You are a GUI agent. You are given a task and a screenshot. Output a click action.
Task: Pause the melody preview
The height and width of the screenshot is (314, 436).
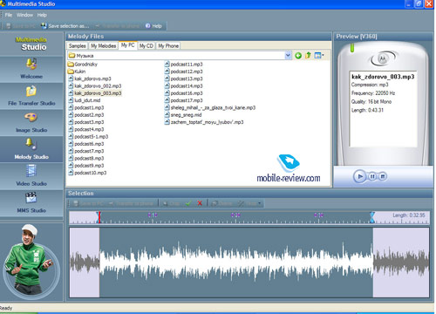[x=372, y=176]
